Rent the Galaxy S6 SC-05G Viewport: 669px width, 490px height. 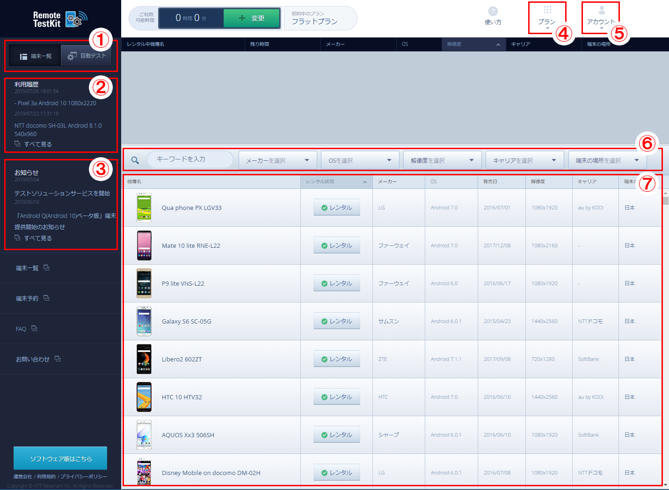point(337,321)
